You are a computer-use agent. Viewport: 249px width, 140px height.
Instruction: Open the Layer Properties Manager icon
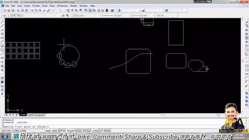[4, 16]
